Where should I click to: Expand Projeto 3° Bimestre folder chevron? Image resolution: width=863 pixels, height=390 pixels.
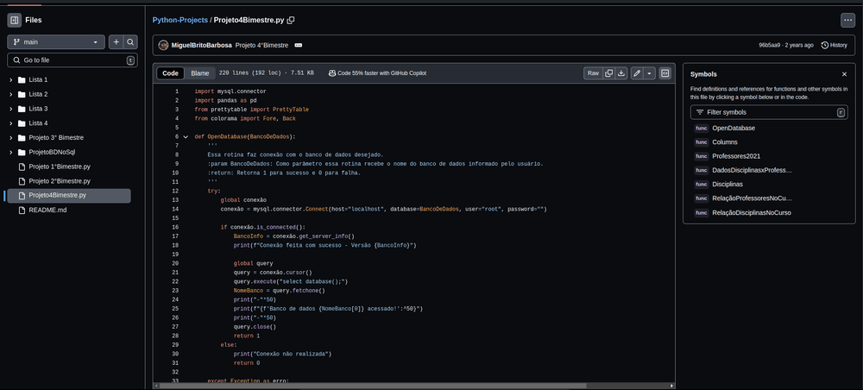coord(11,137)
